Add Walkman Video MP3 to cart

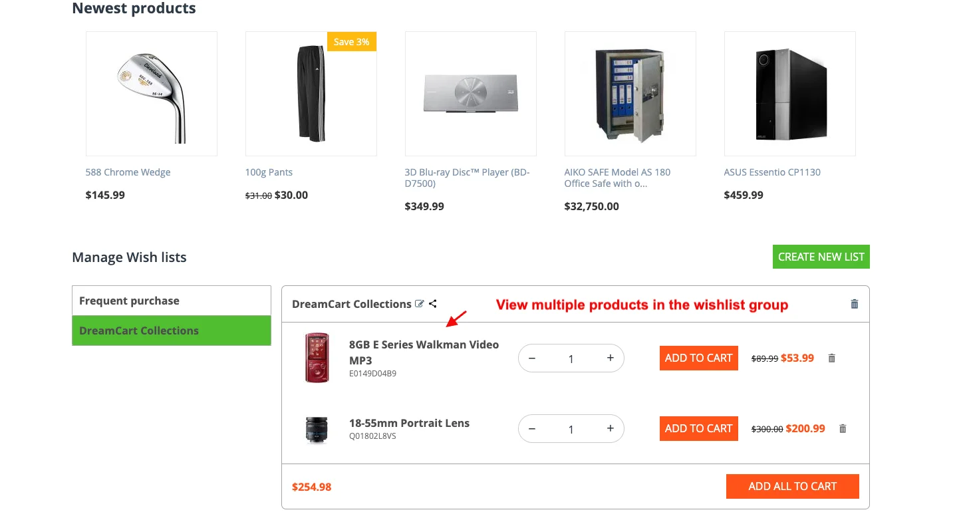[699, 358]
